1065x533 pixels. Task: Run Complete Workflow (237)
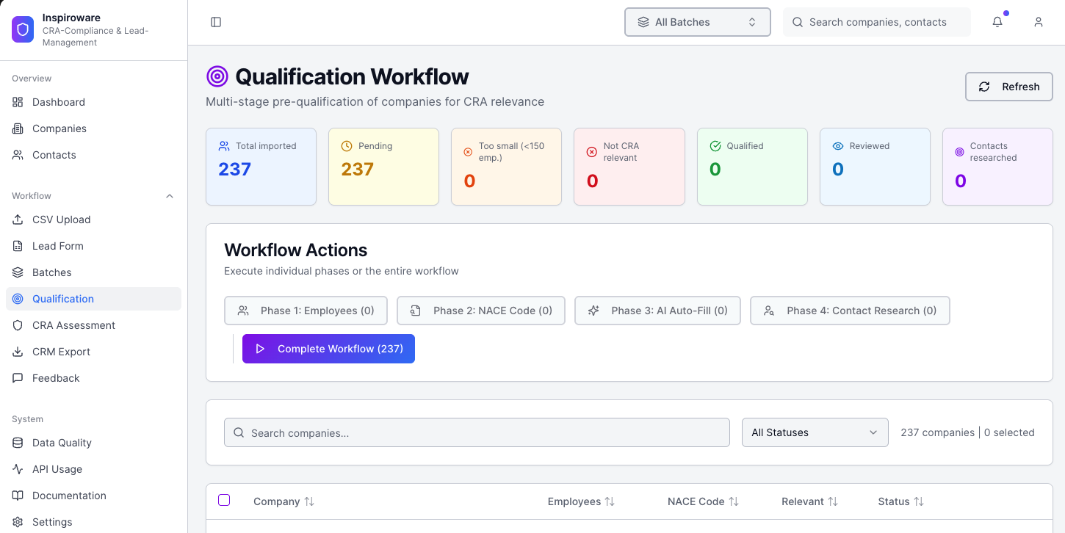click(x=328, y=349)
